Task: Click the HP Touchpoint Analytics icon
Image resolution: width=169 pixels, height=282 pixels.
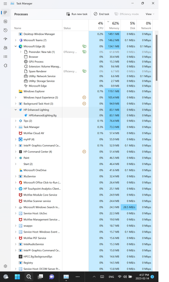Action: tap(20, 189)
